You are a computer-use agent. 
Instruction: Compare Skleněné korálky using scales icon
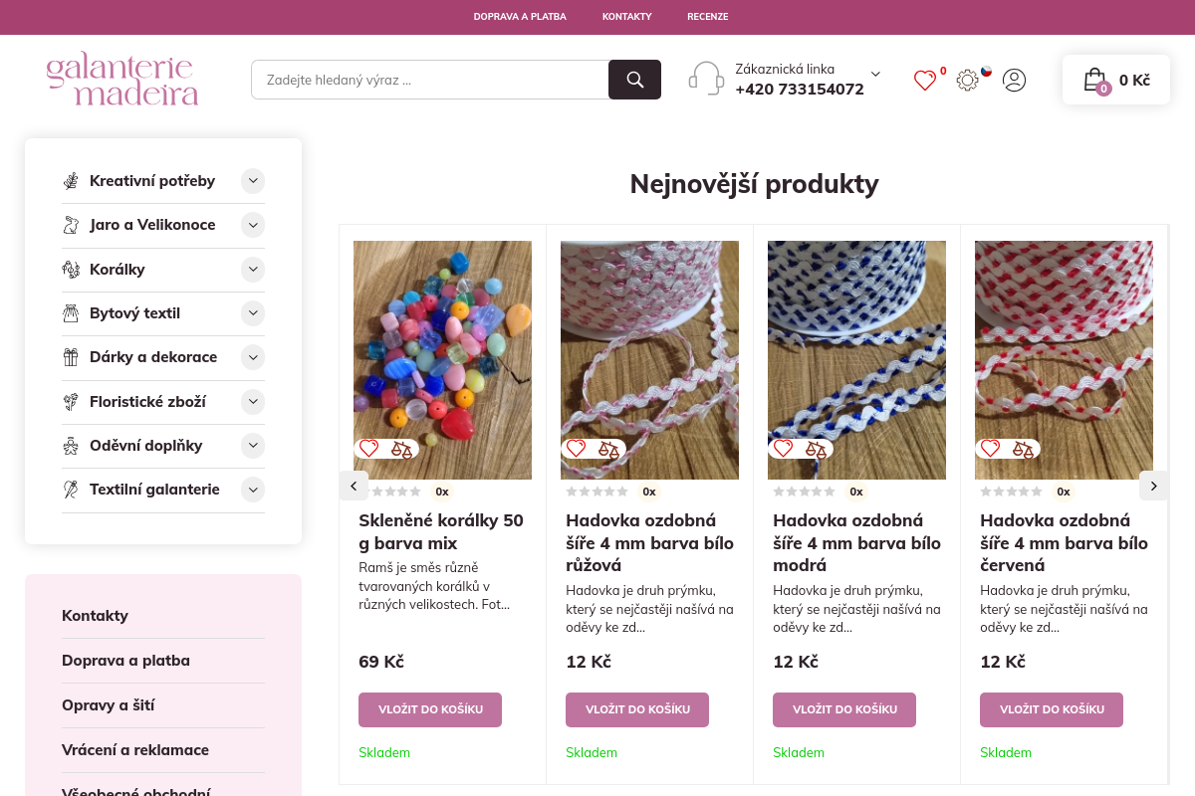click(x=401, y=449)
